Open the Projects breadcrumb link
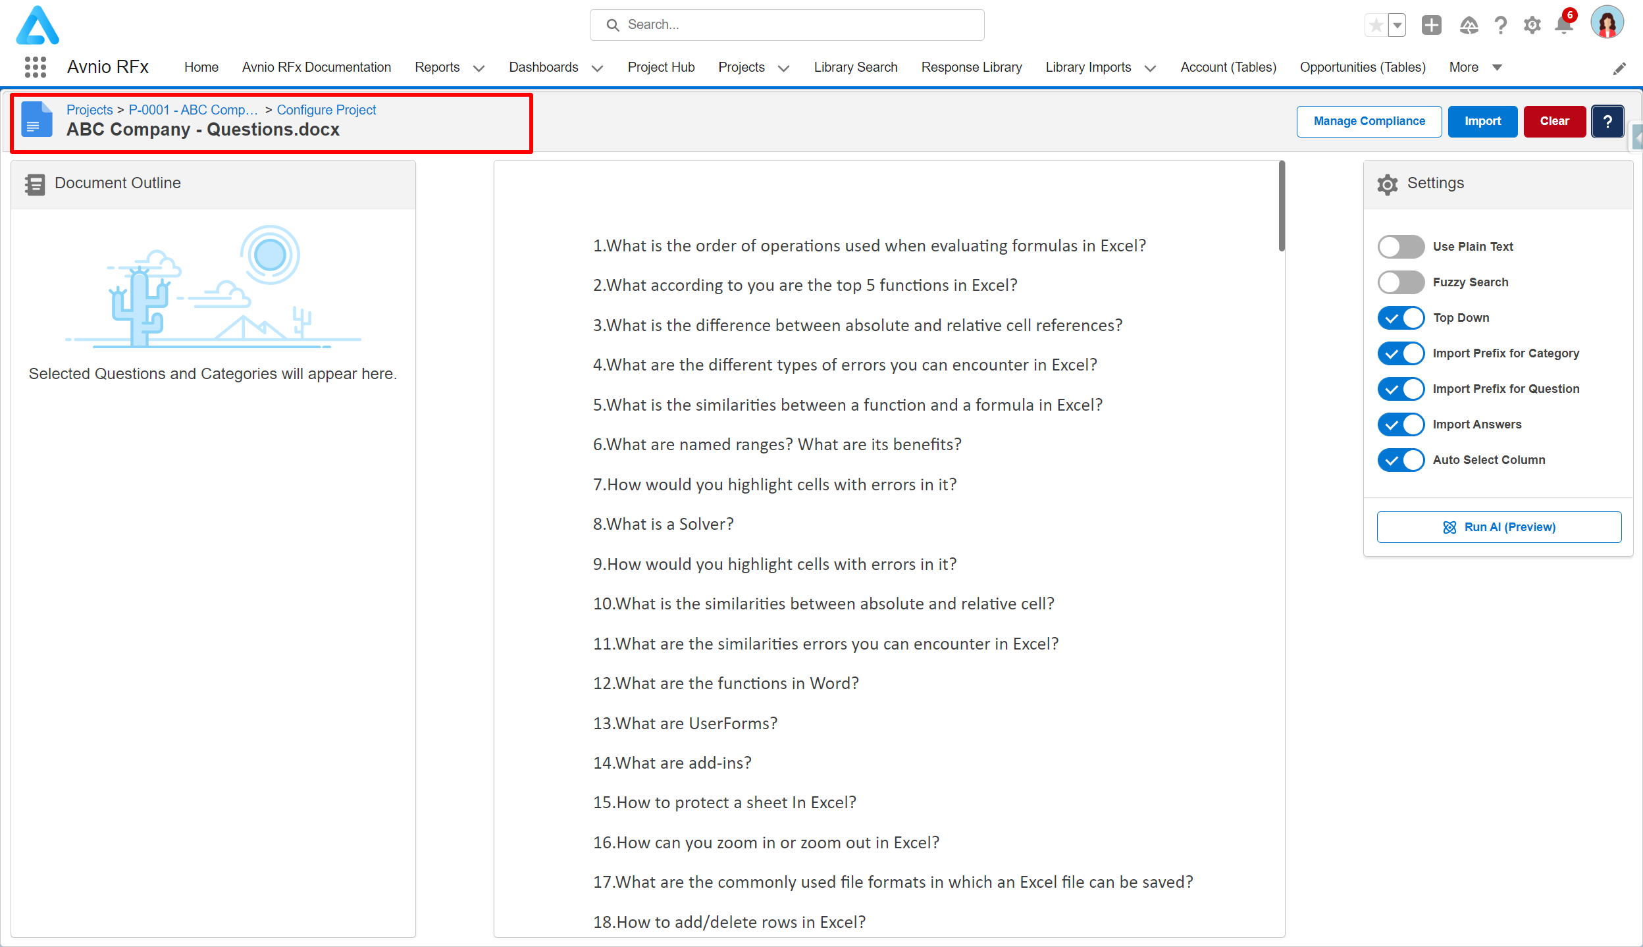1643x947 pixels. (x=90, y=110)
